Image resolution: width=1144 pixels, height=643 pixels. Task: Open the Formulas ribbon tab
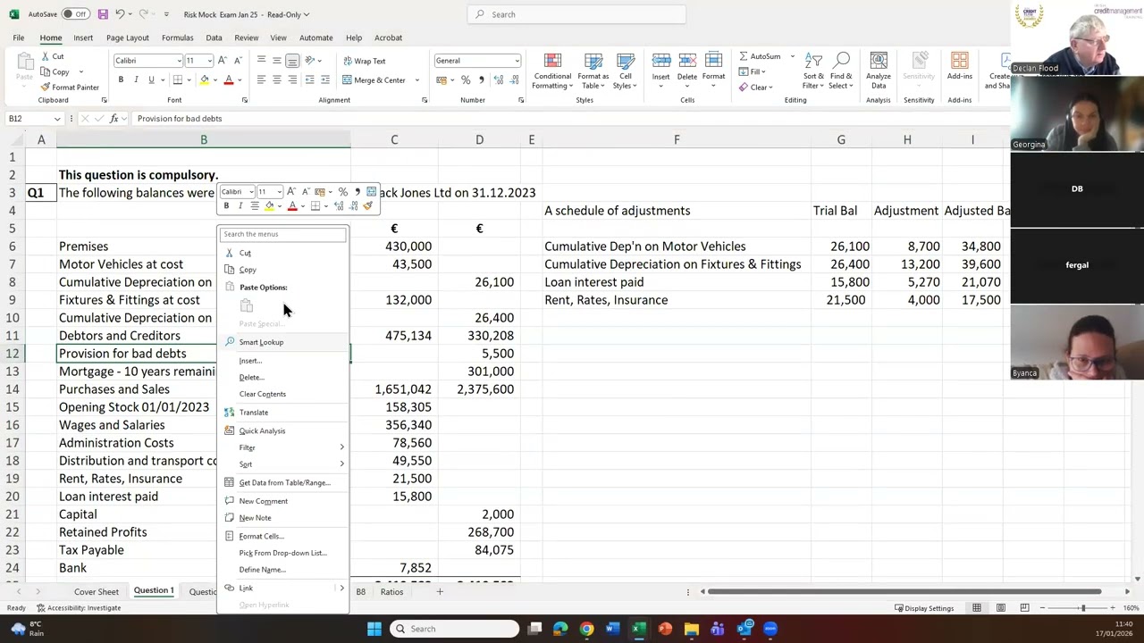[x=177, y=38]
